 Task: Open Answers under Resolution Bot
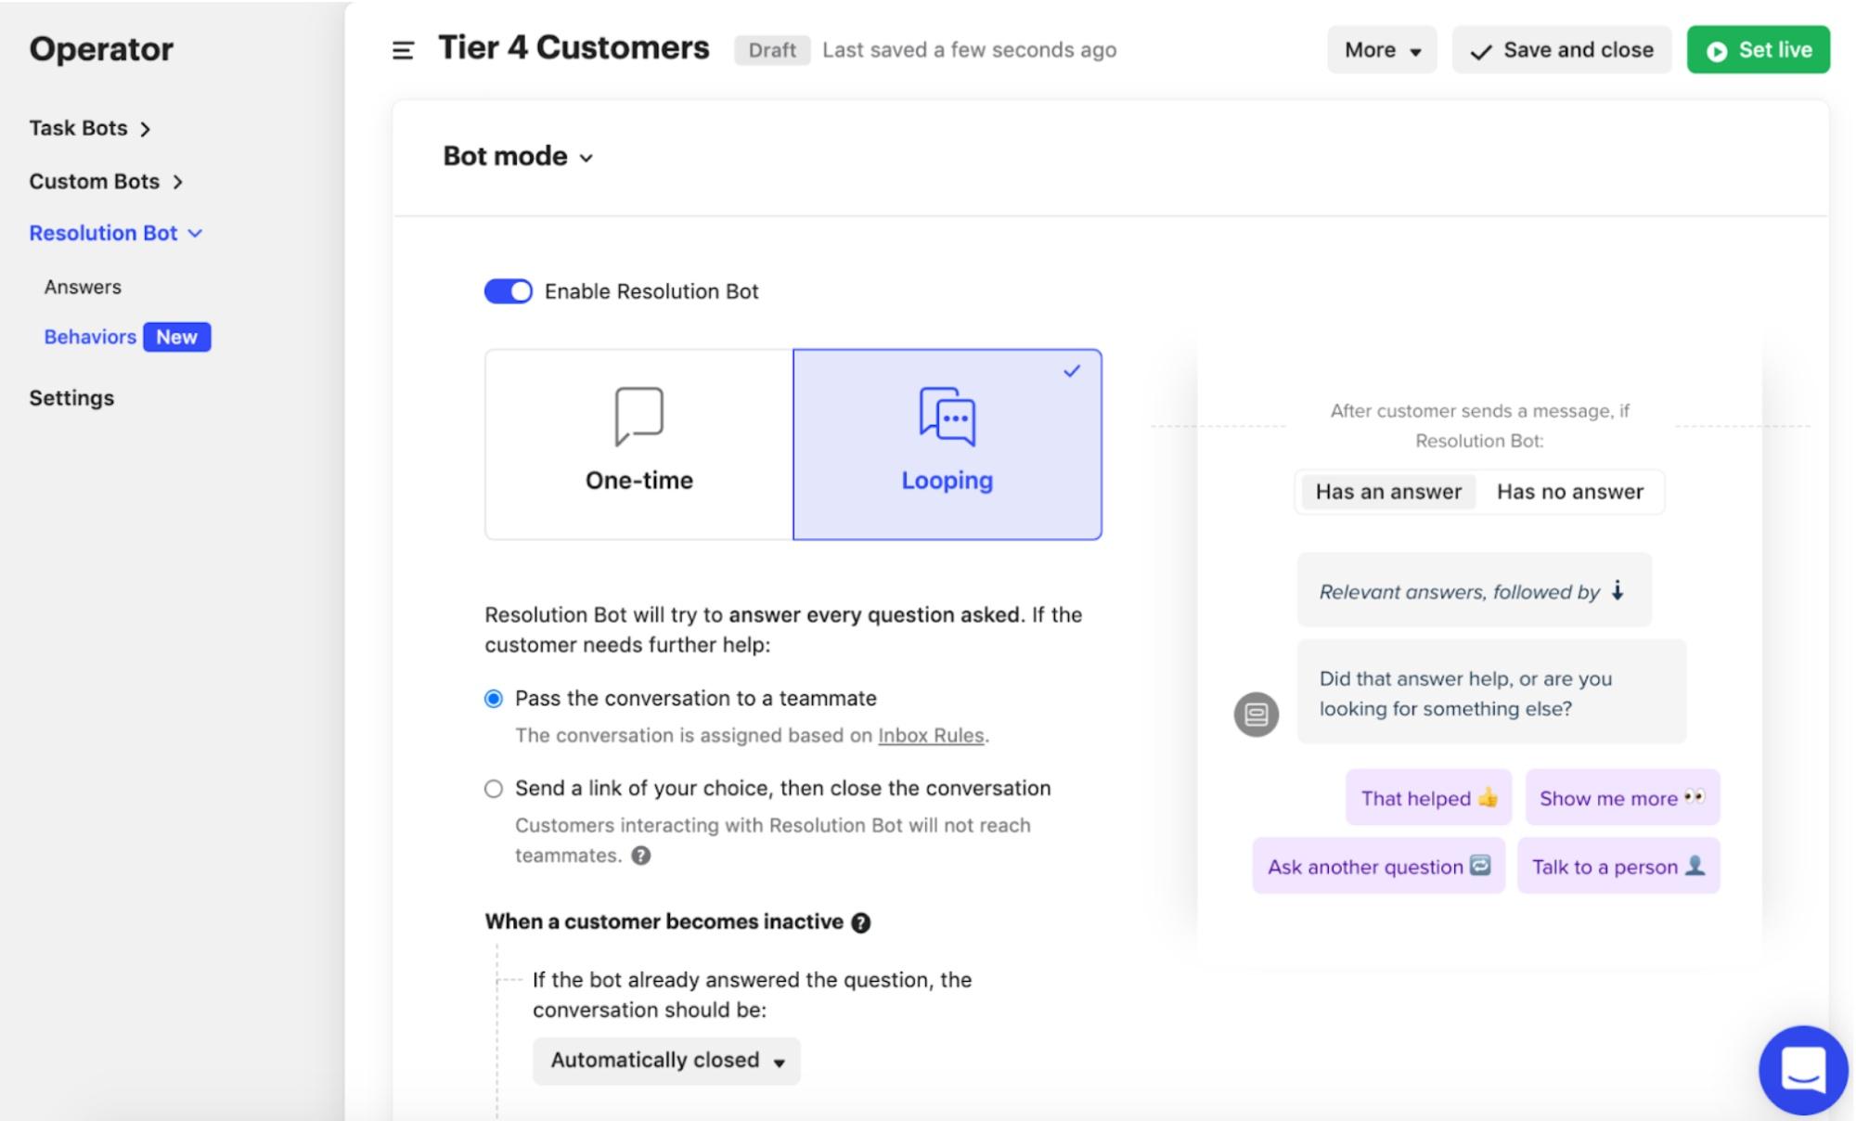[83, 287]
